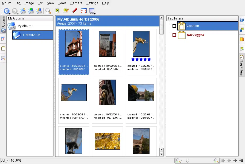Open the Settings menu

click(92, 3)
